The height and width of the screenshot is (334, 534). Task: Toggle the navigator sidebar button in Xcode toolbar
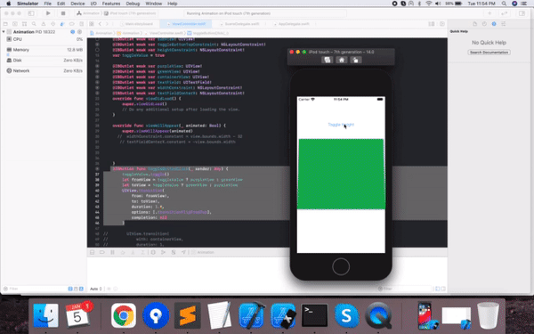click(31, 13)
